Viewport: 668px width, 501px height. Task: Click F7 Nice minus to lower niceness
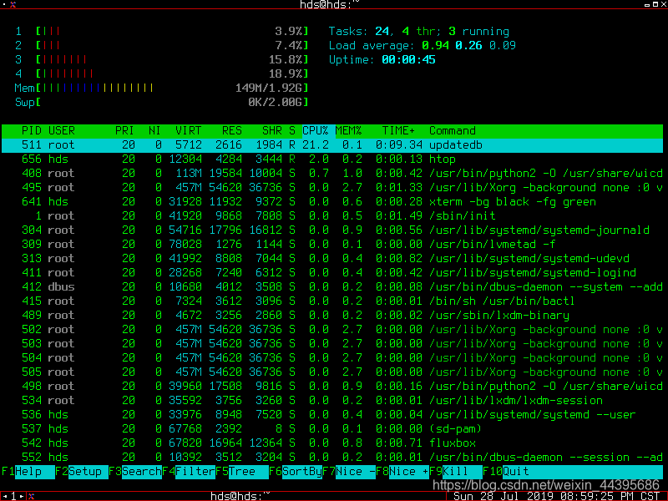coord(349,472)
